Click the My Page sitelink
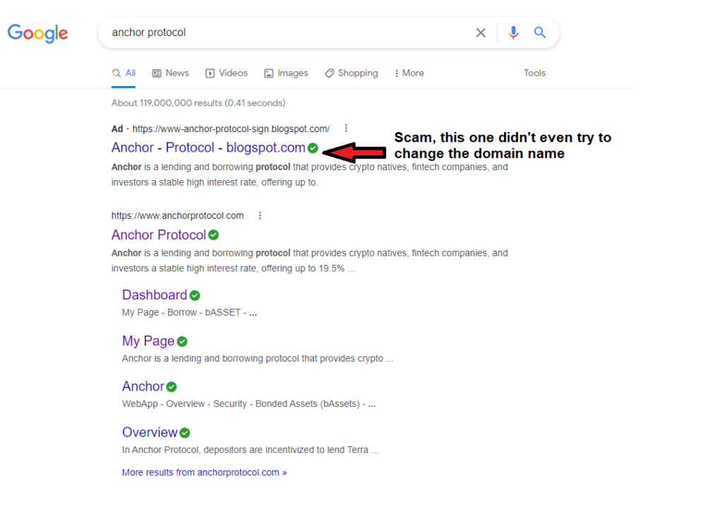 click(x=148, y=340)
